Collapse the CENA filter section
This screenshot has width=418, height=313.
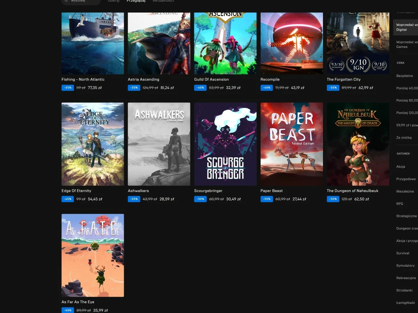click(401, 63)
